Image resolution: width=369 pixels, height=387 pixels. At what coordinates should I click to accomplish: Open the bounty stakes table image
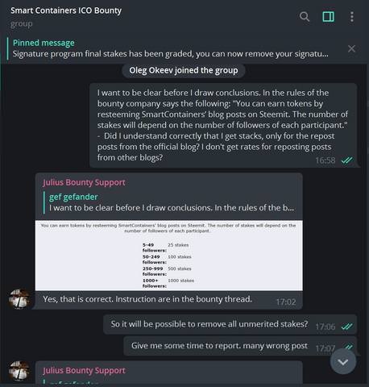168,256
